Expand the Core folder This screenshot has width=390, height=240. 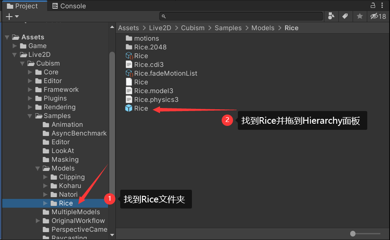click(30, 72)
